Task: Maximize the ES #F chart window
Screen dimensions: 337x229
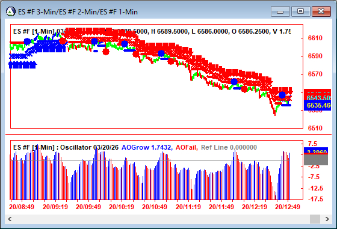Action: coord(300,11)
